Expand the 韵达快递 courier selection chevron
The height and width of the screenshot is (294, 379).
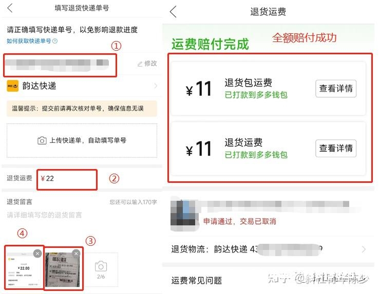156,86
